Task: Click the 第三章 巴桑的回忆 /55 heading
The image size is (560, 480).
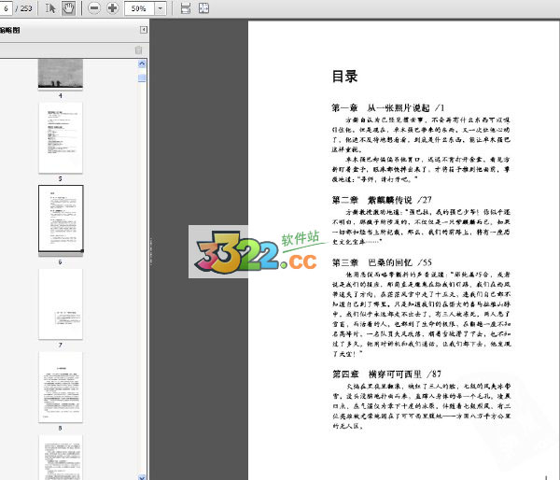Action: click(382, 262)
